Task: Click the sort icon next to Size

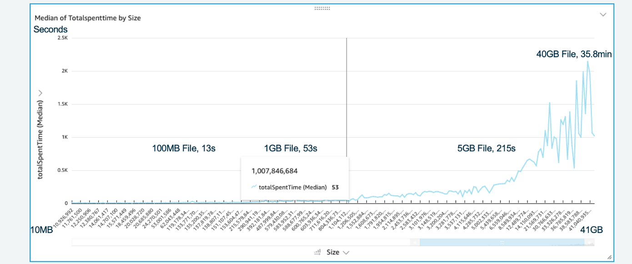Action: [317, 252]
